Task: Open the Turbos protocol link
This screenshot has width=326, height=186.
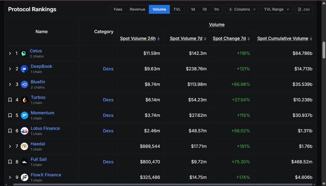Action: pos(38,97)
